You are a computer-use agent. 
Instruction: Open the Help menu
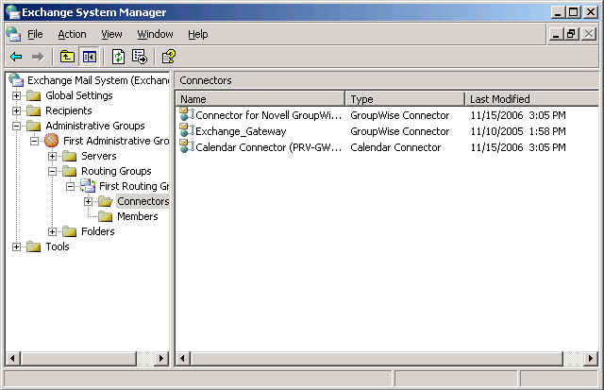tap(198, 34)
